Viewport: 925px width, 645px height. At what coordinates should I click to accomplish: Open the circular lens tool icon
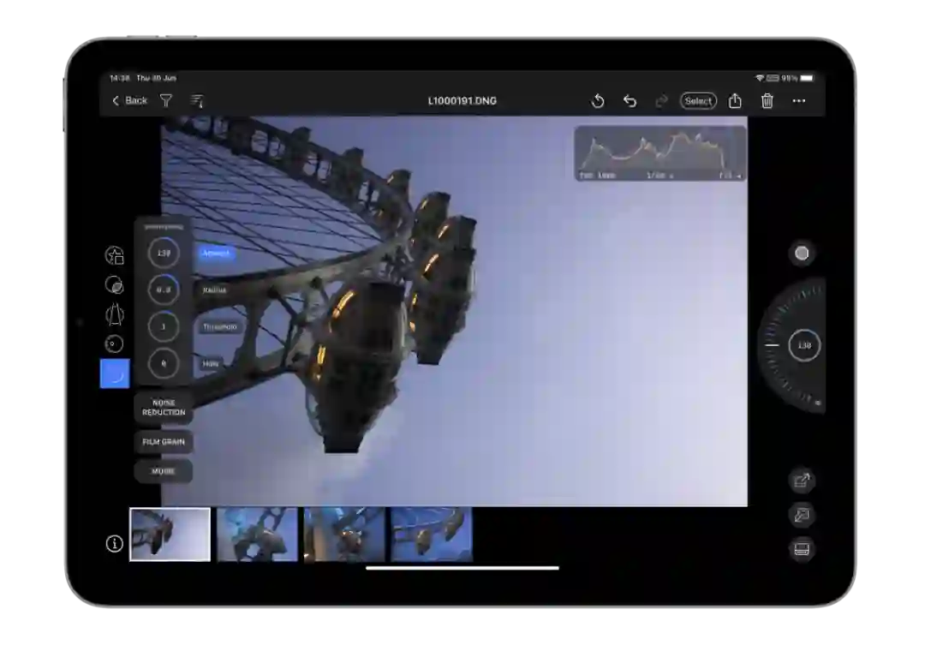115,344
